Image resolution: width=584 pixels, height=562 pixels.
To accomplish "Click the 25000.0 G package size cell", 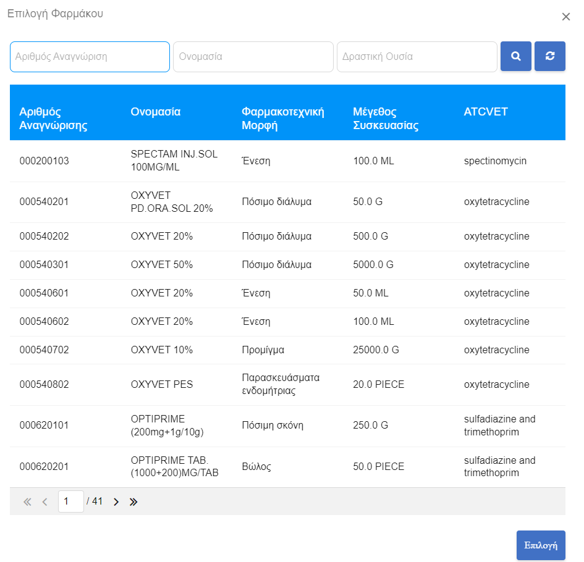I will [x=376, y=350].
